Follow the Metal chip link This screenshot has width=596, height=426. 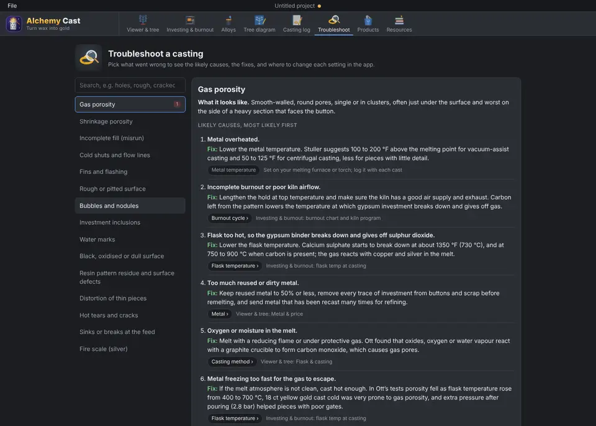tap(220, 314)
